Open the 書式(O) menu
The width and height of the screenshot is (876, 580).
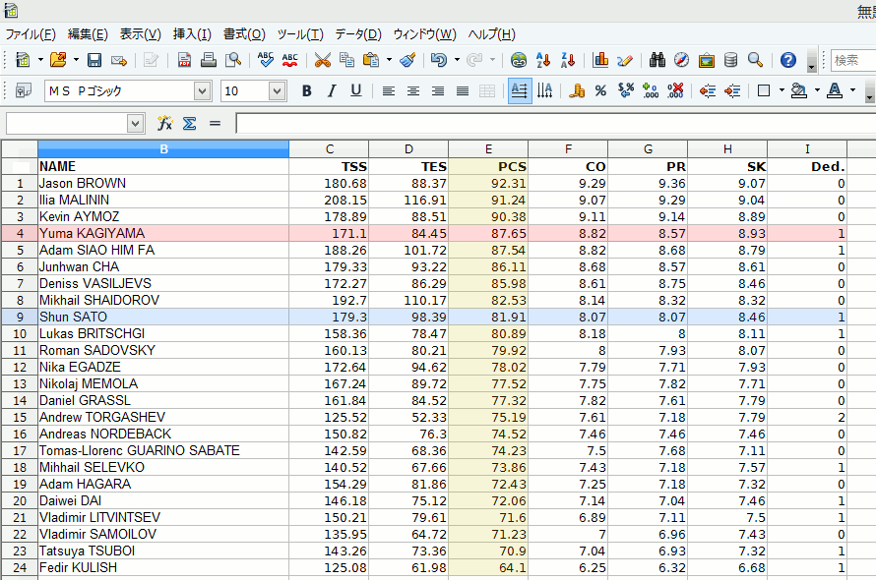[244, 34]
